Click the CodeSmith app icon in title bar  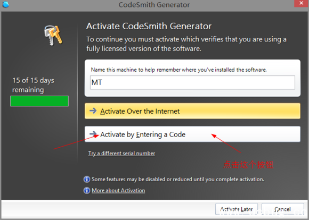6,4
